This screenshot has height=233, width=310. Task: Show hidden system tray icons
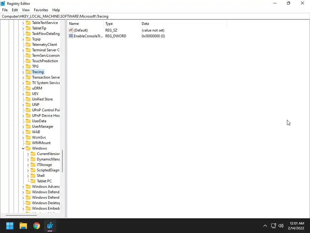click(265, 226)
